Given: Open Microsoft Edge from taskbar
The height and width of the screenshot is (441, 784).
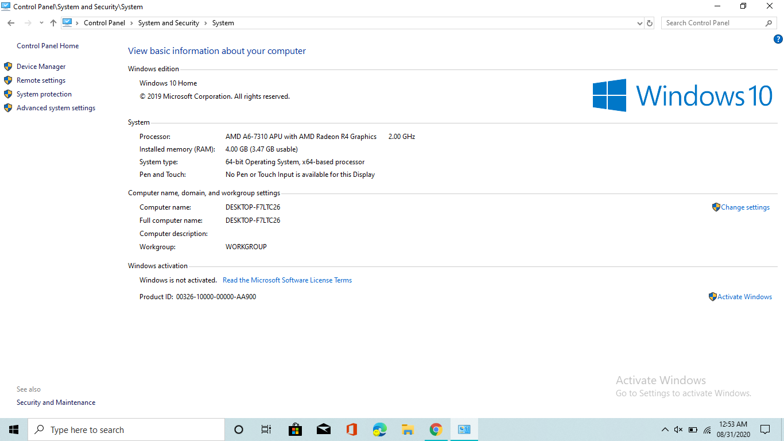Looking at the screenshot, I should (380, 430).
